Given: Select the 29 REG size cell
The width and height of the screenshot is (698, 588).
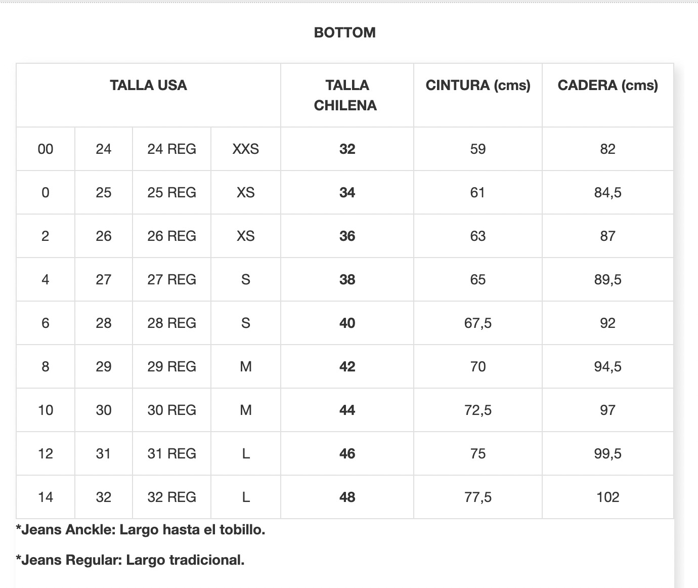Looking at the screenshot, I should [171, 366].
